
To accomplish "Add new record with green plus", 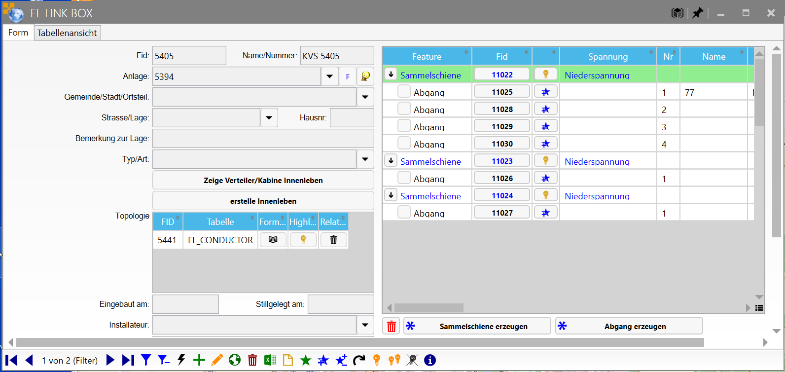I will pyautogui.click(x=199, y=360).
